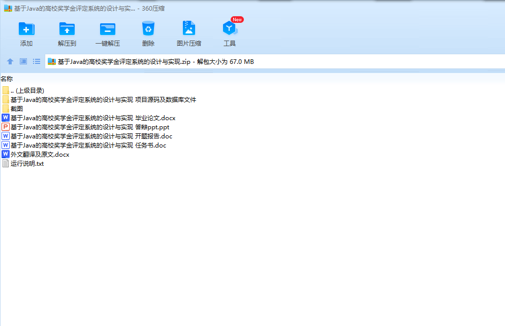Viewport: 505px width, 326px height.
Task: Click the text file icon of 运行说明.txt
Action: 6,163
